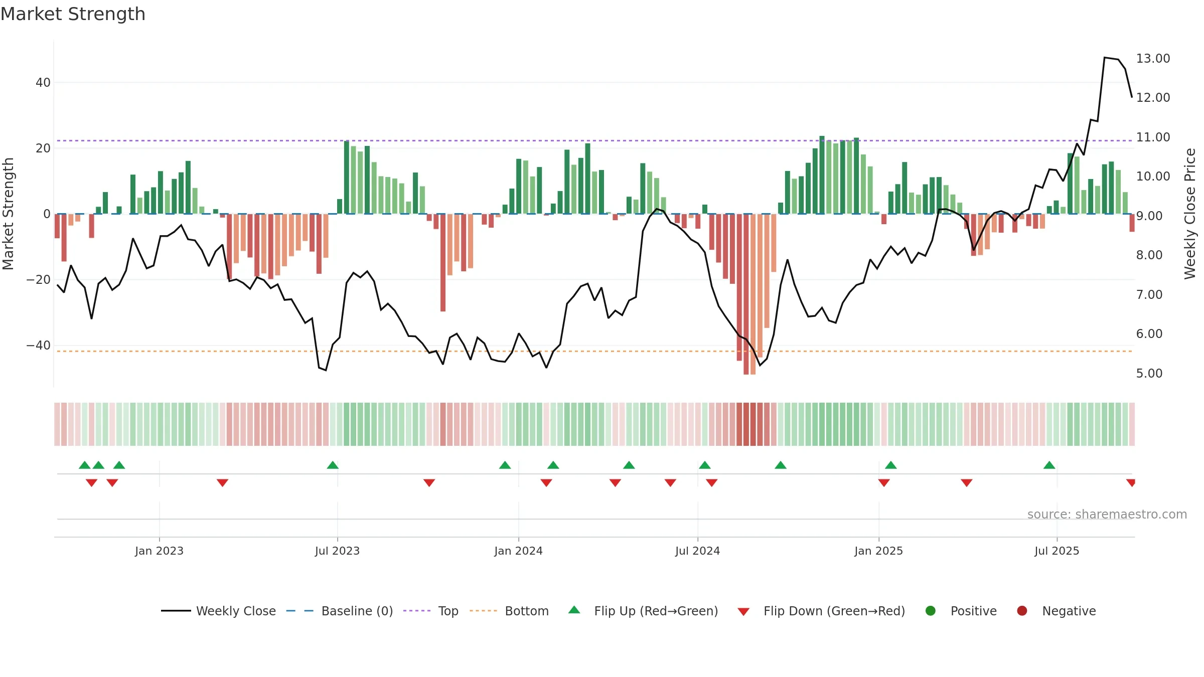Select the green Flip Up marker after Jan 2025

click(x=891, y=465)
